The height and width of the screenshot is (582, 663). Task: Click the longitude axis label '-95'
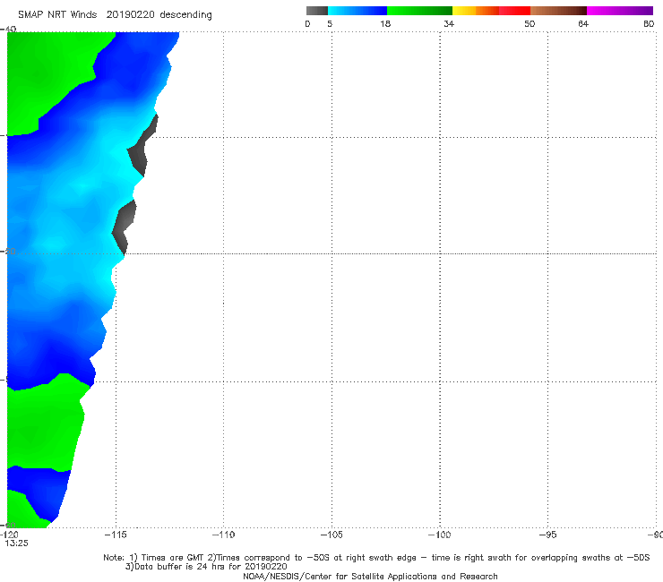tap(547, 535)
